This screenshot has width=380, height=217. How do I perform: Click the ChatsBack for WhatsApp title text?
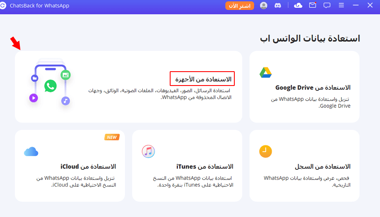[40, 5]
